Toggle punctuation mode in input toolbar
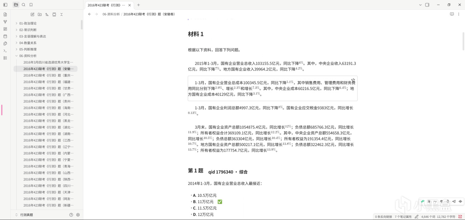Image resolution: width=465 pixels, height=220 pixels. (x=435, y=202)
